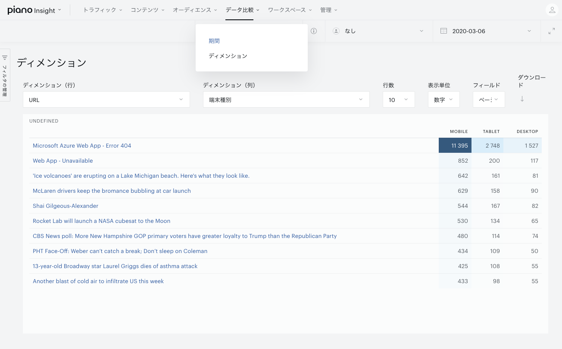Expand the なし segment dropdown
Image resolution: width=562 pixels, height=349 pixels.
tap(379, 31)
